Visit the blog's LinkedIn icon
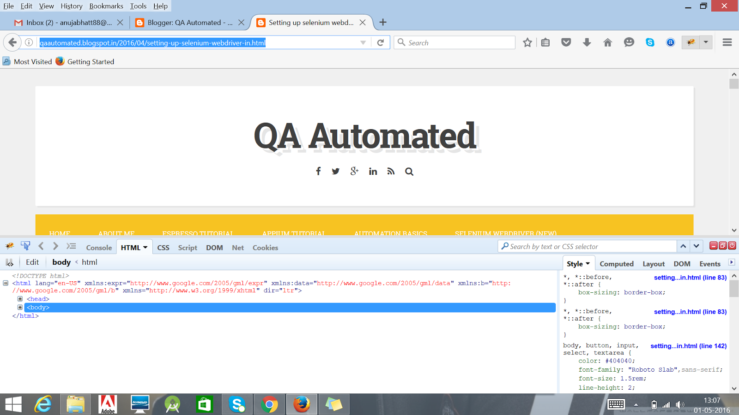 pyautogui.click(x=373, y=172)
